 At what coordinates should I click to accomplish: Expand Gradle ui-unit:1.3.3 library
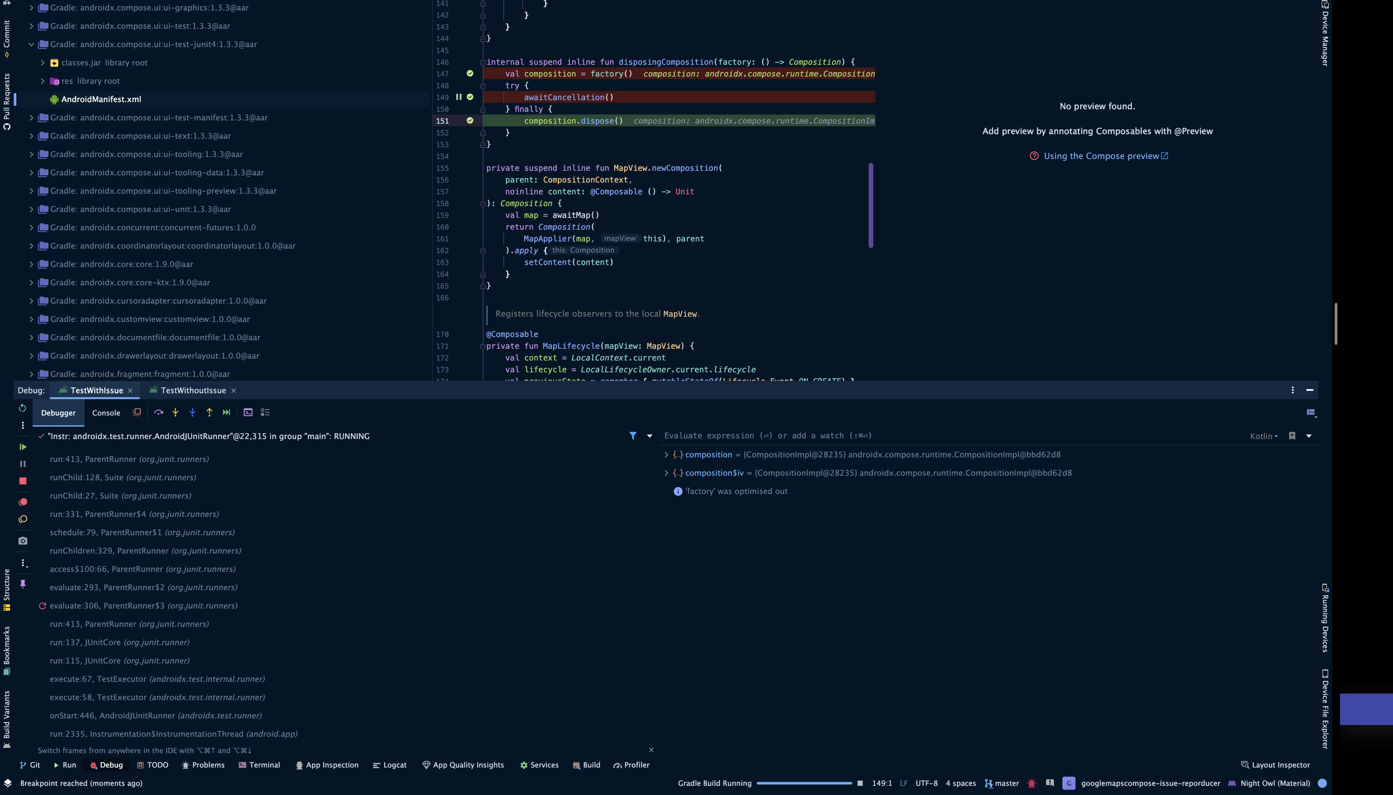click(x=31, y=209)
